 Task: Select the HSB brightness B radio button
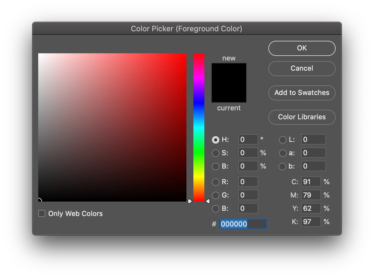[215, 166]
